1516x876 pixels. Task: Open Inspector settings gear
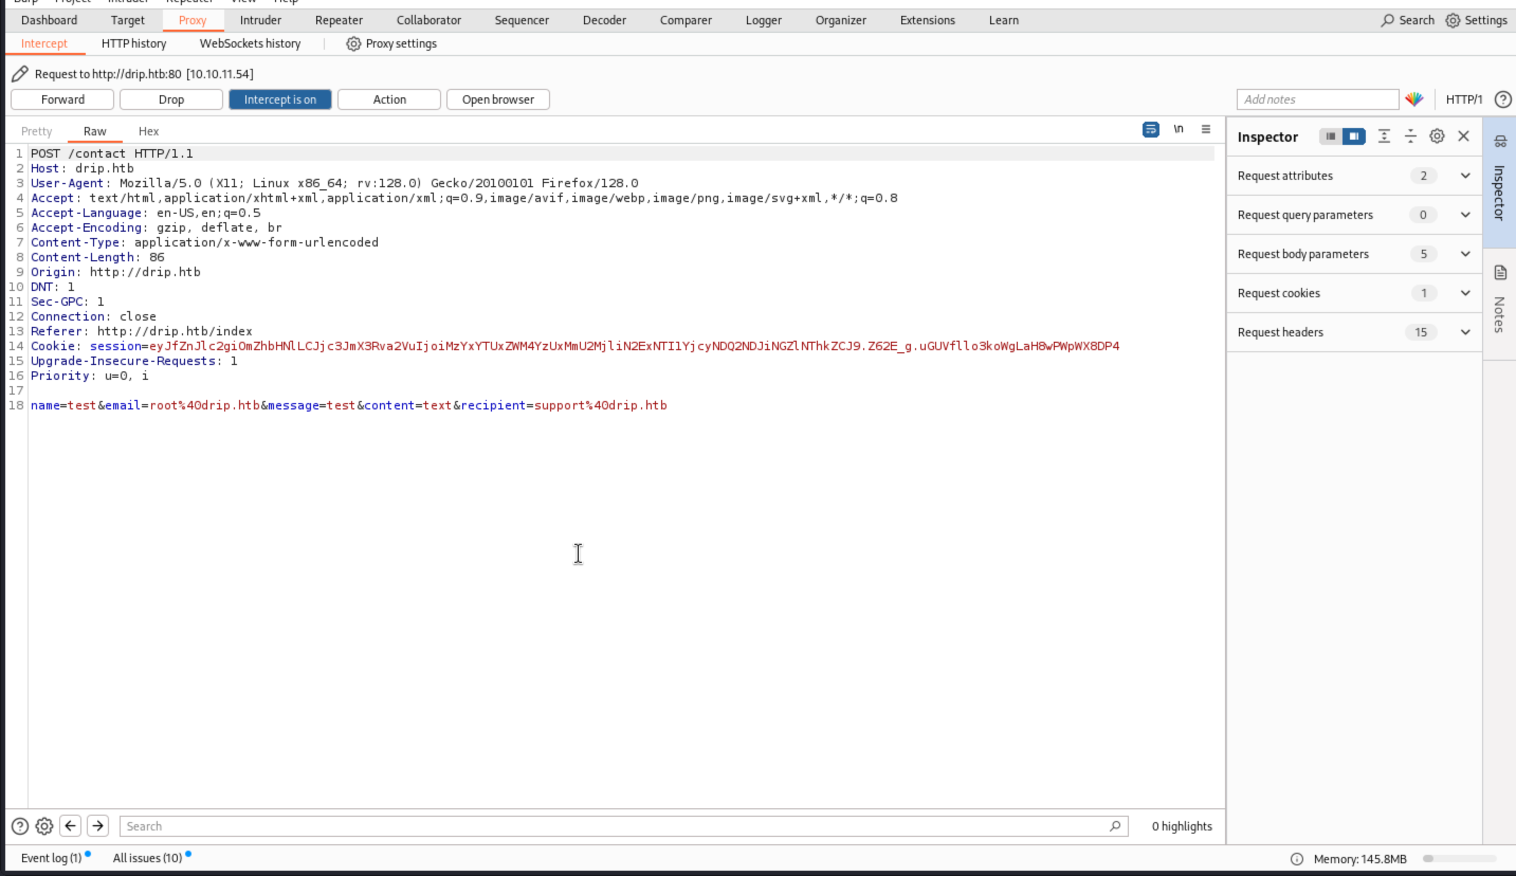(x=1437, y=136)
